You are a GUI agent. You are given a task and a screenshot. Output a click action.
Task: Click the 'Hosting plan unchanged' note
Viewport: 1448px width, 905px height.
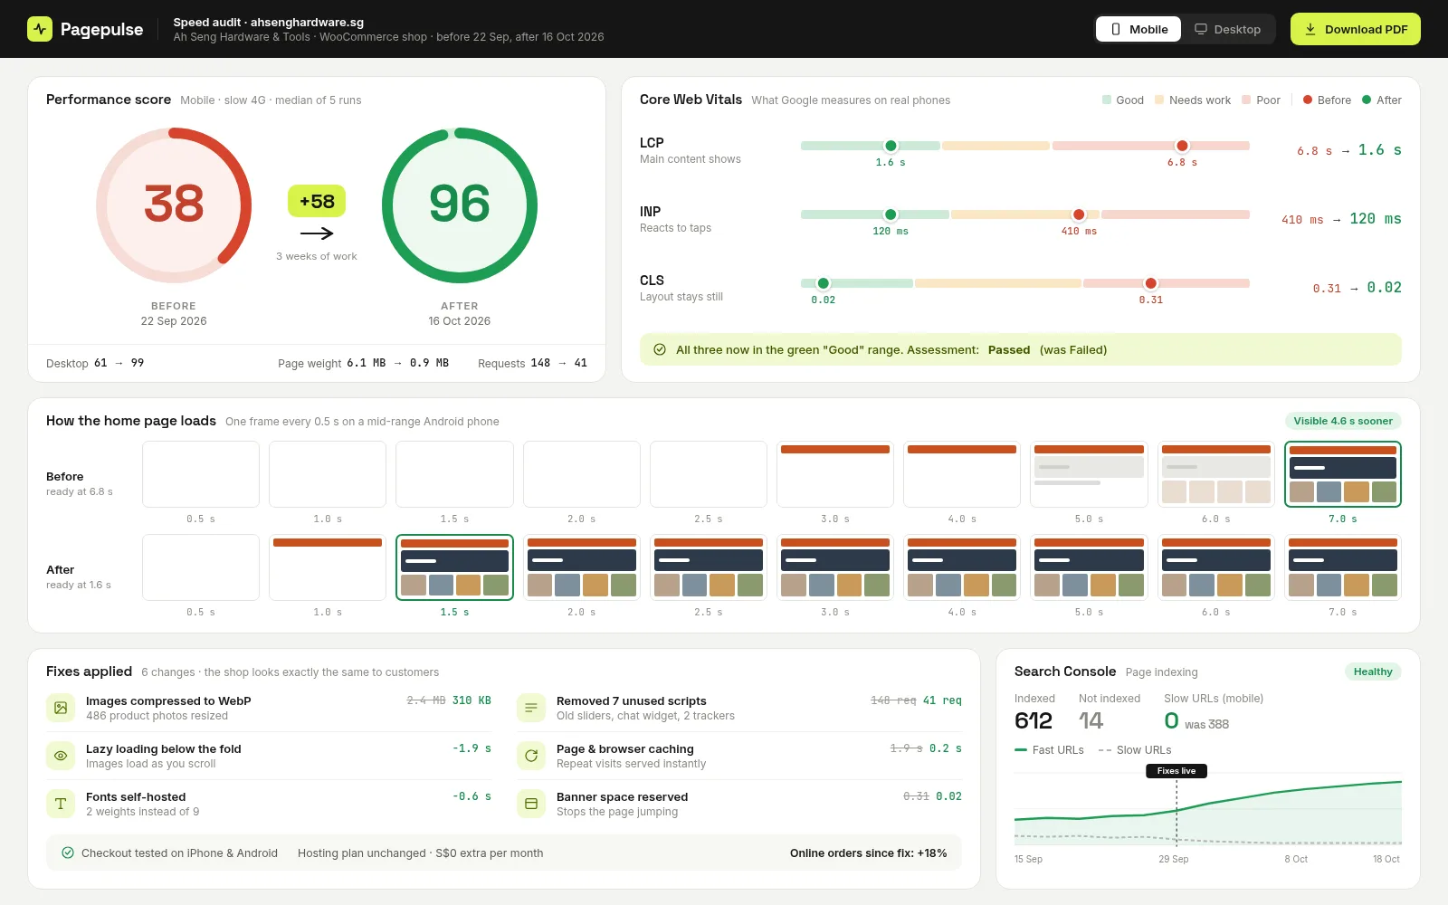[420, 853]
